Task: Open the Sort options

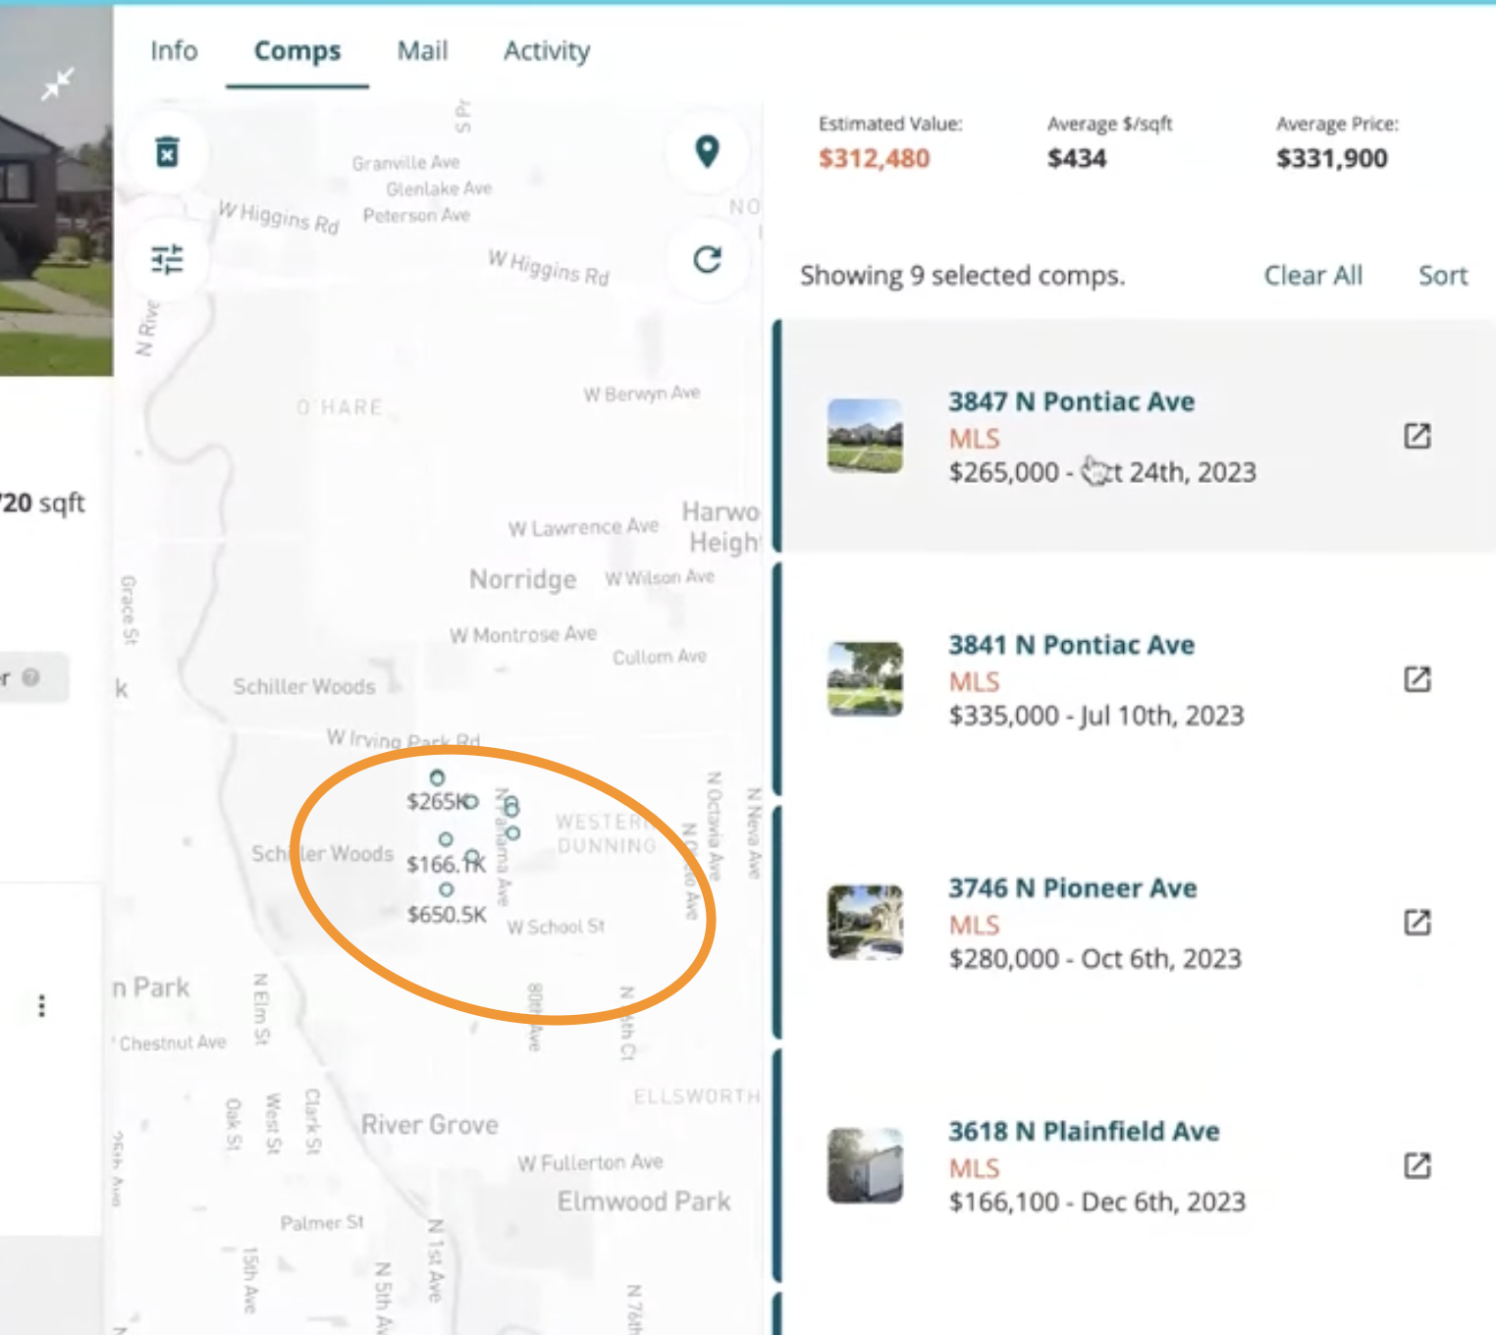Action: (x=1443, y=276)
